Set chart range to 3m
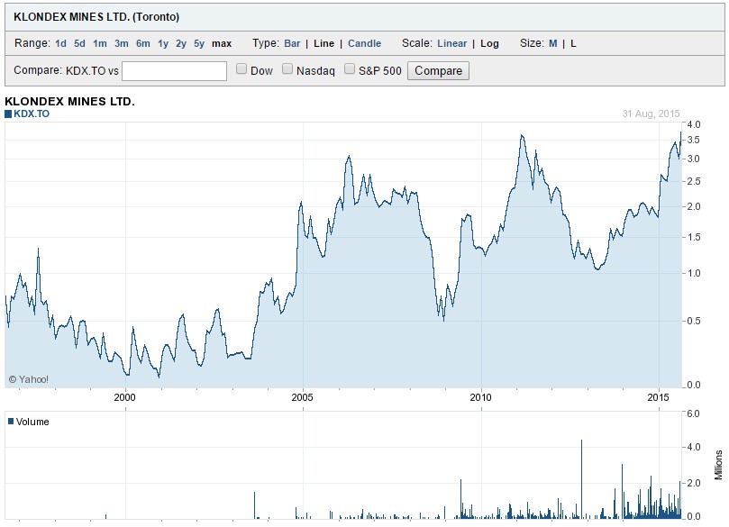Screen dimensions: 729x527 coord(122,43)
